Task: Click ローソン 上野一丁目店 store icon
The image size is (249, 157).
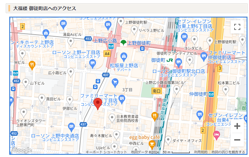Action: tap(92, 64)
